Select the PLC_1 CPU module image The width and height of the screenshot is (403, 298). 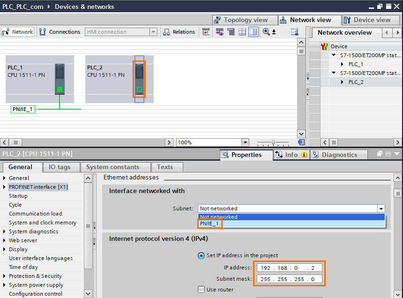(60, 79)
